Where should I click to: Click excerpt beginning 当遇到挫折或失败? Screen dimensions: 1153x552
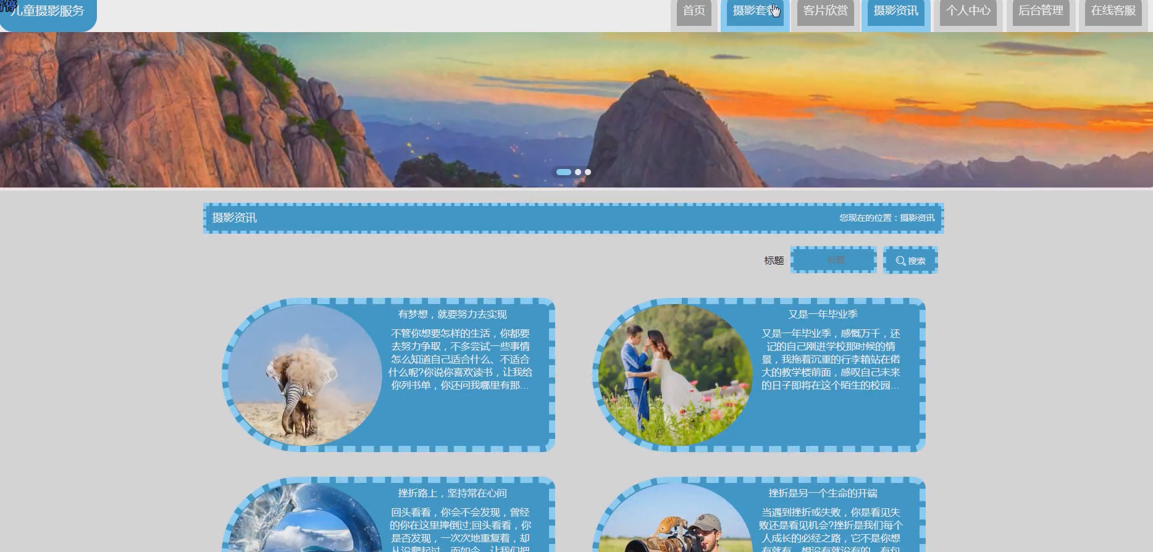click(831, 529)
